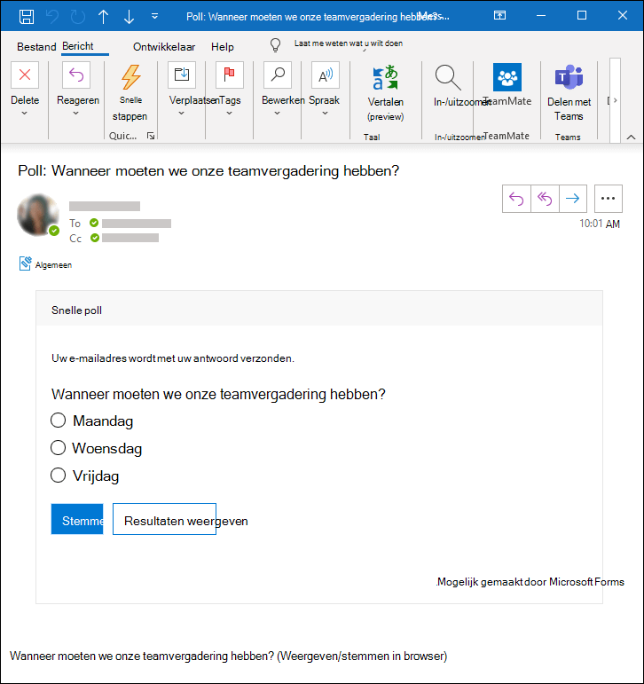Viewport: 644px width, 684px height.
Task: Open the Ontwikkelaar tab
Action: click(x=163, y=47)
